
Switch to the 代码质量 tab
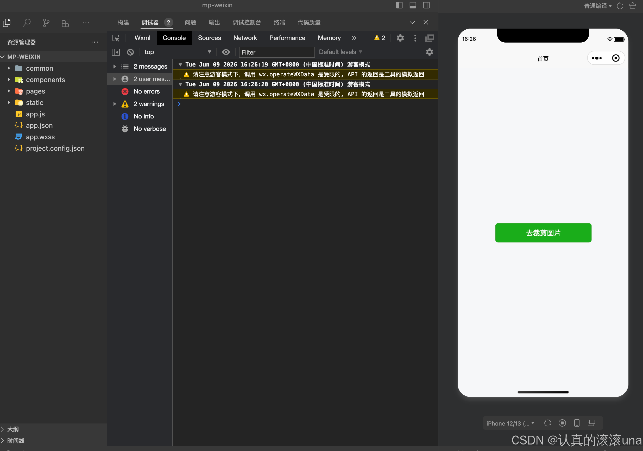309,23
